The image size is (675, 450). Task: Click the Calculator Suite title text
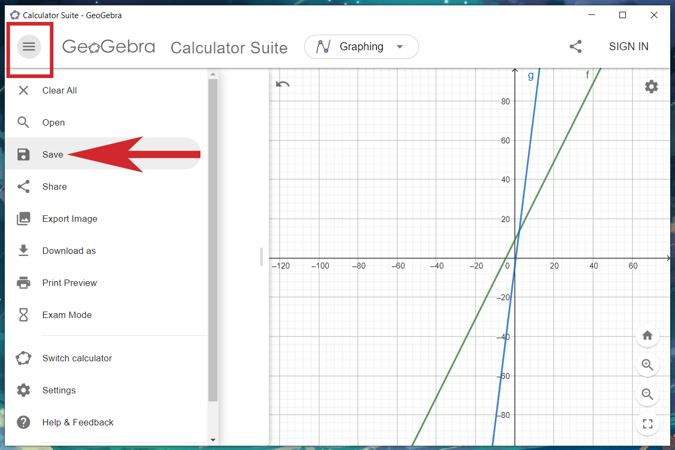click(229, 48)
